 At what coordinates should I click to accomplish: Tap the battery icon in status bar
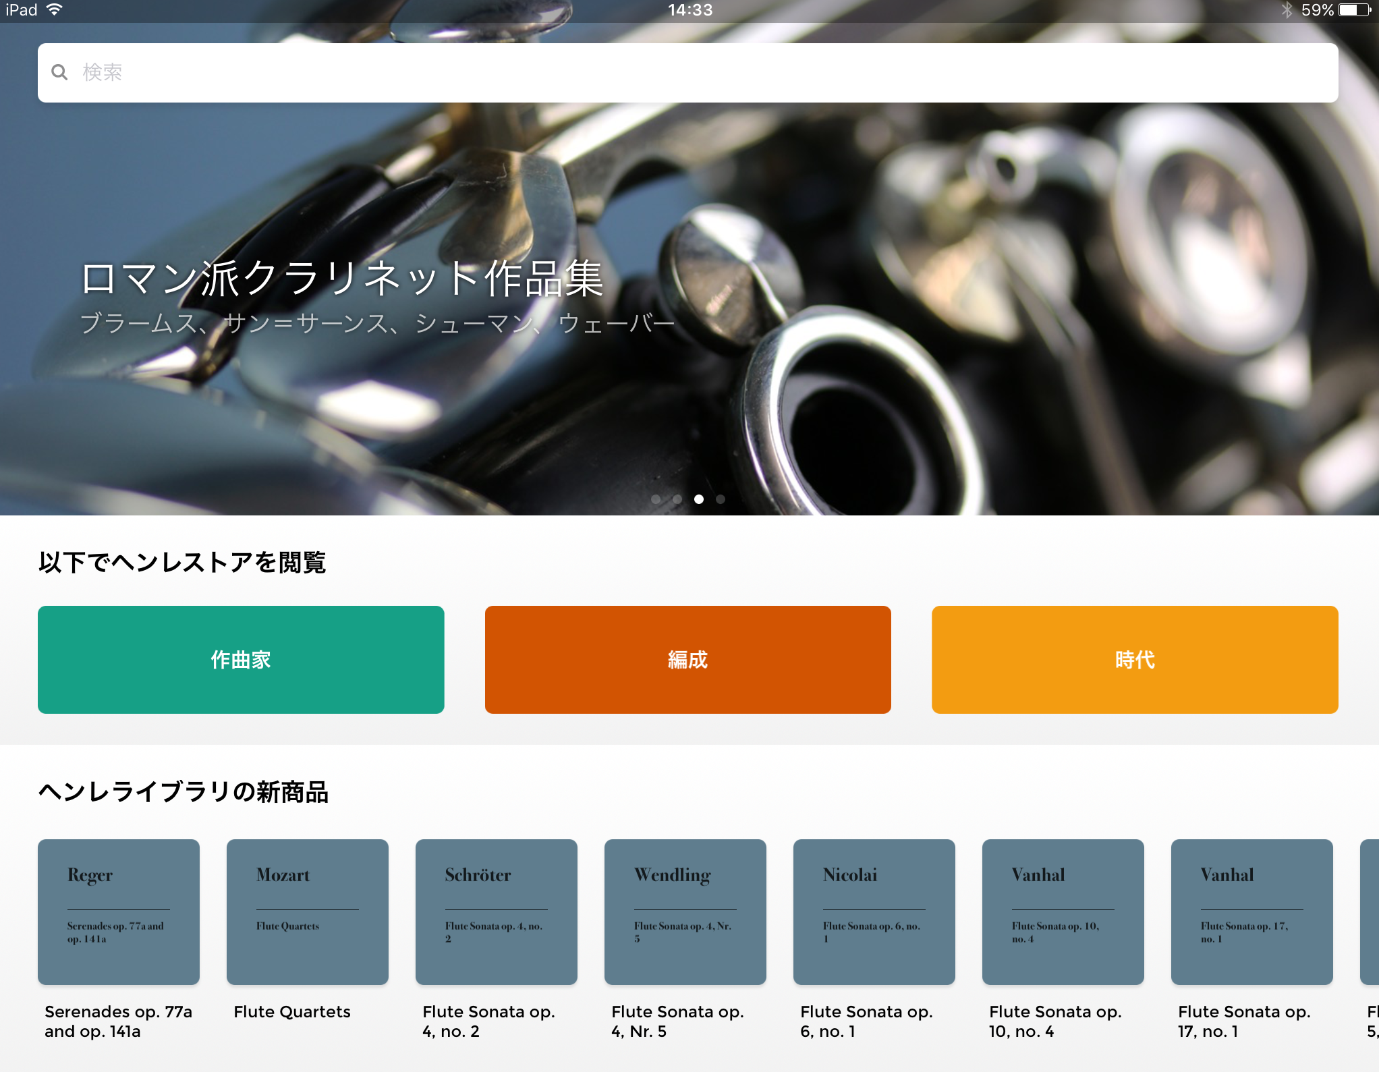point(1354,9)
